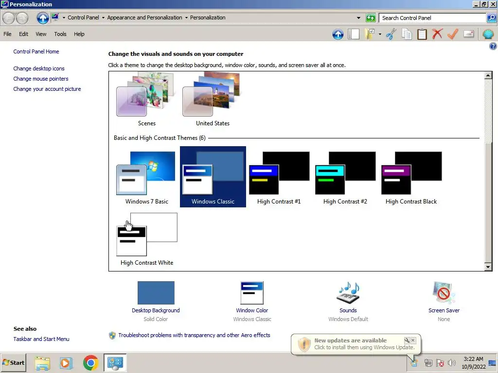The width and height of the screenshot is (498, 373).
Task: Open the folder options toolbar icon
Action: coord(370,34)
